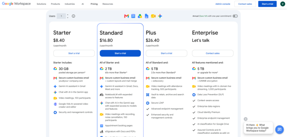Click the Vault icon in the Plus column

point(148,95)
